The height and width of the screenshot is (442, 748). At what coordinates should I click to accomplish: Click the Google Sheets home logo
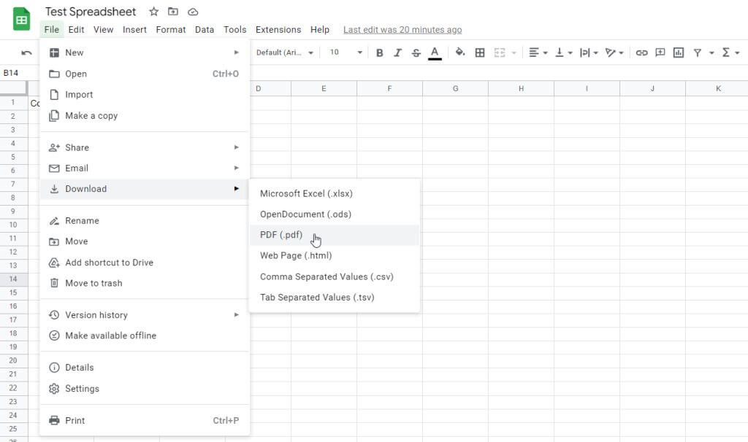pos(21,19)
